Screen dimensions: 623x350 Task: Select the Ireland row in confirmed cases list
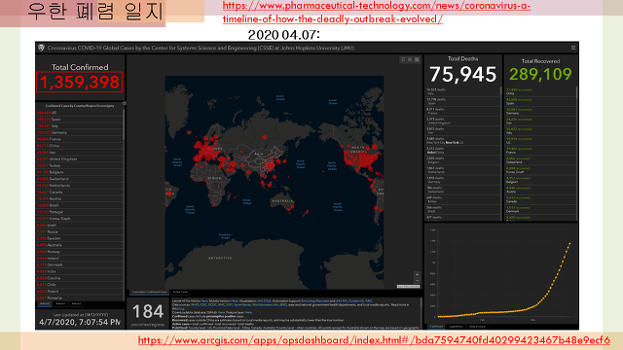(80, 259)
